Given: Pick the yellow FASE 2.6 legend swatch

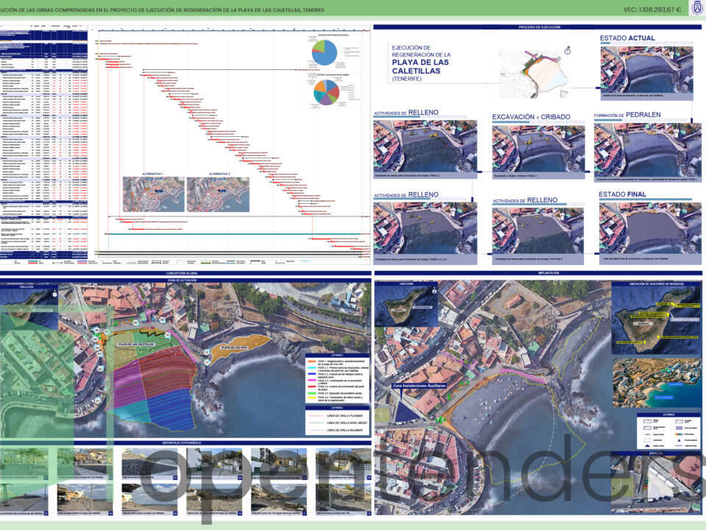Looking at the screenshot, I should click(312, 397).
